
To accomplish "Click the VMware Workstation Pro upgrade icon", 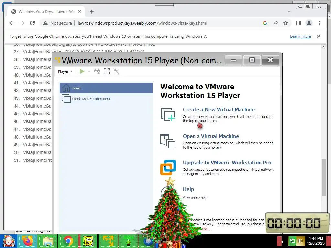I will click(x=168, y=168).
